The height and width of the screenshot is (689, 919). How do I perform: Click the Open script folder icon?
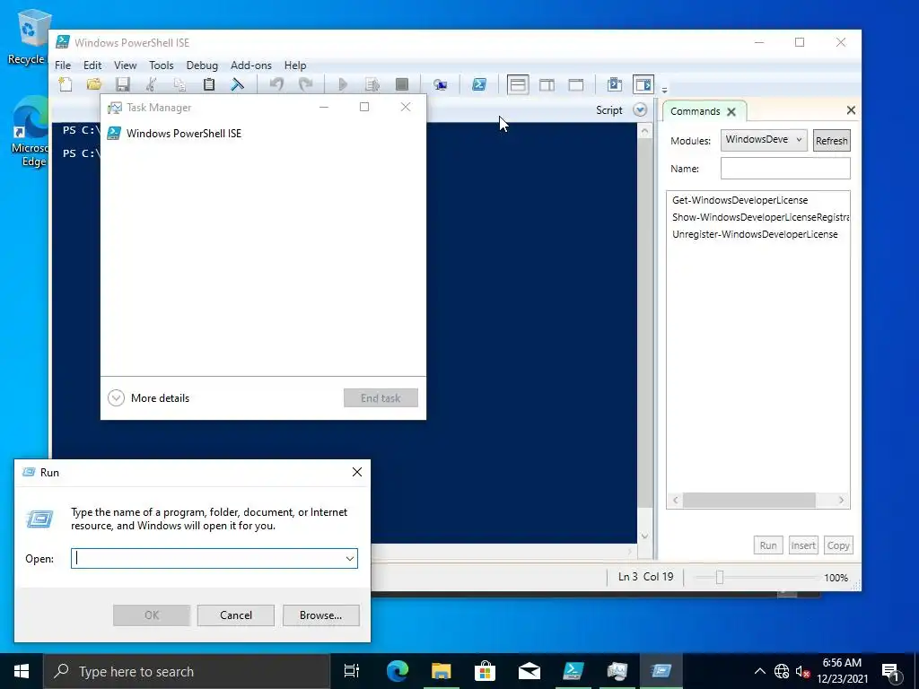tap(93, 84)
